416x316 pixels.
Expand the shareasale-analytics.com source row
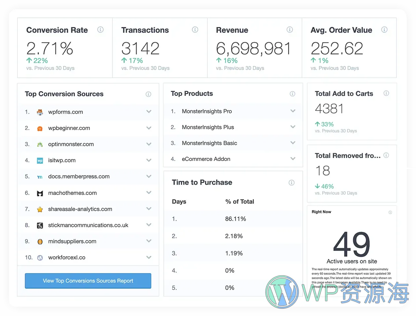[149, 208]
